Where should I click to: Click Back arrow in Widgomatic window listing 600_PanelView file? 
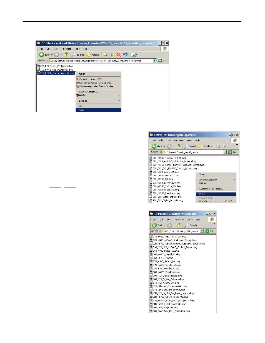click(154, 225)
